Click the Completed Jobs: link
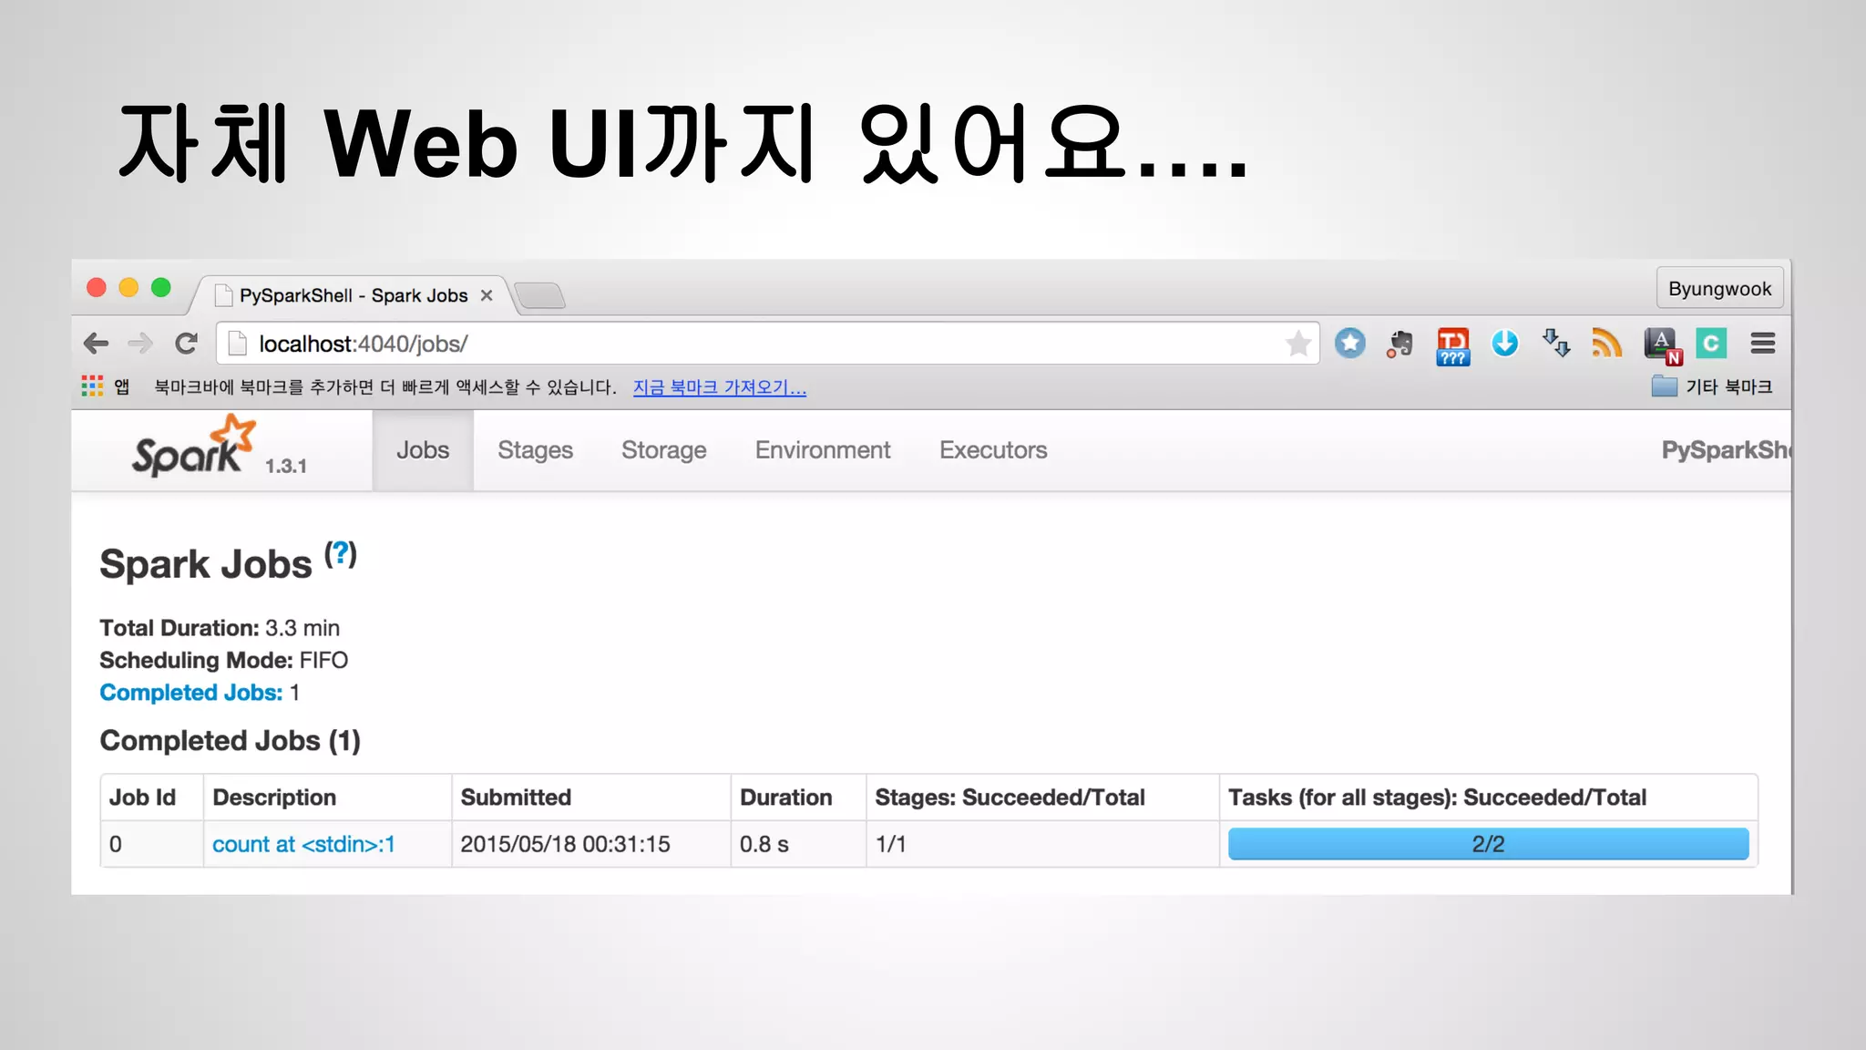The height and width of the screenshot is (1050, 1866). 191,693
